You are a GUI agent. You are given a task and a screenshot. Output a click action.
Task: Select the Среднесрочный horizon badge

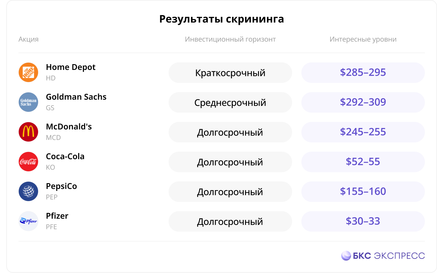[x=230, y=102]
